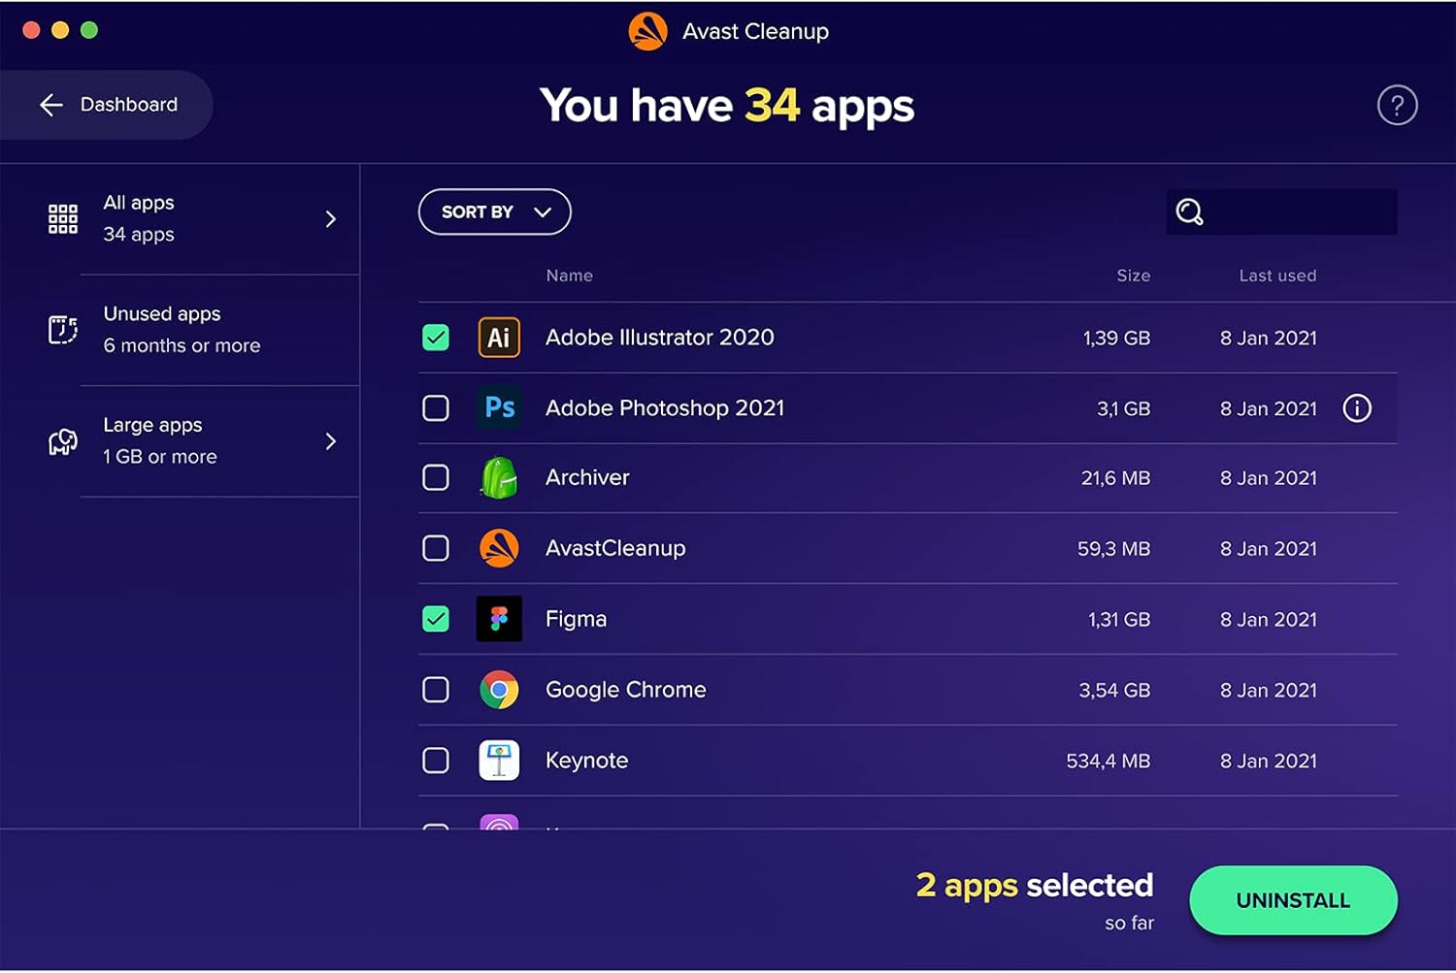Click the Keynote app icon
Image resolution: width=1456 pixels, height=973 pixels.
(x=499, y=761)
